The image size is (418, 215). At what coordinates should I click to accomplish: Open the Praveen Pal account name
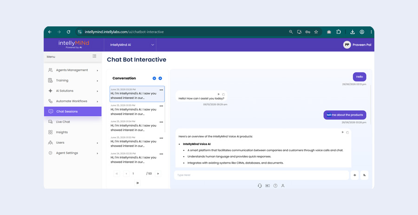click(362, 45)
